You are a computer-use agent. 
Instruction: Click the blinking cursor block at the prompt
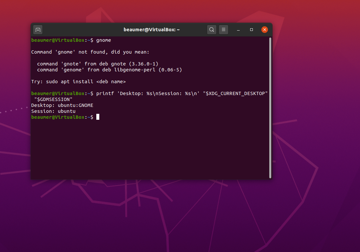coord(98,117)
